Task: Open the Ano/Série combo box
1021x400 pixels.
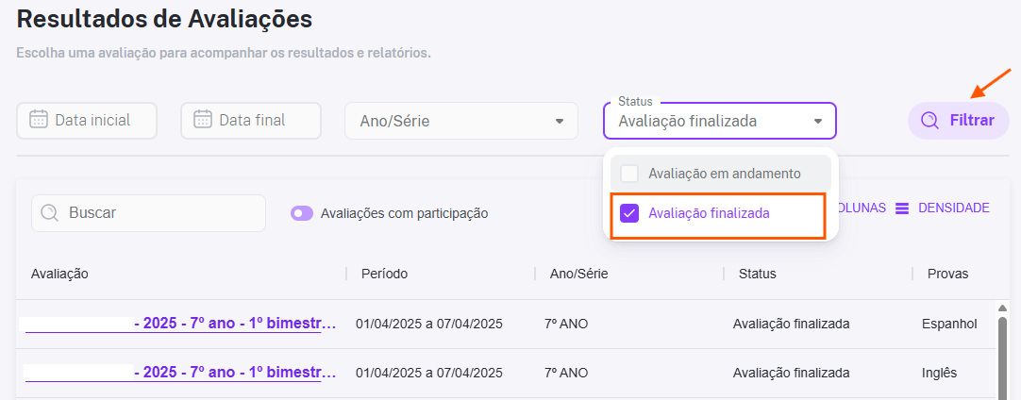Action: pos(461,121)
